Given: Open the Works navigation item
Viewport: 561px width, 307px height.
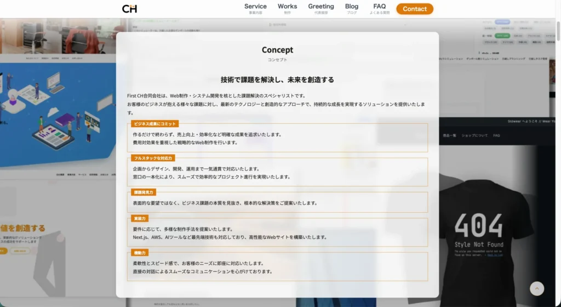Looking at the screenshot, I should tap(287, 9).
